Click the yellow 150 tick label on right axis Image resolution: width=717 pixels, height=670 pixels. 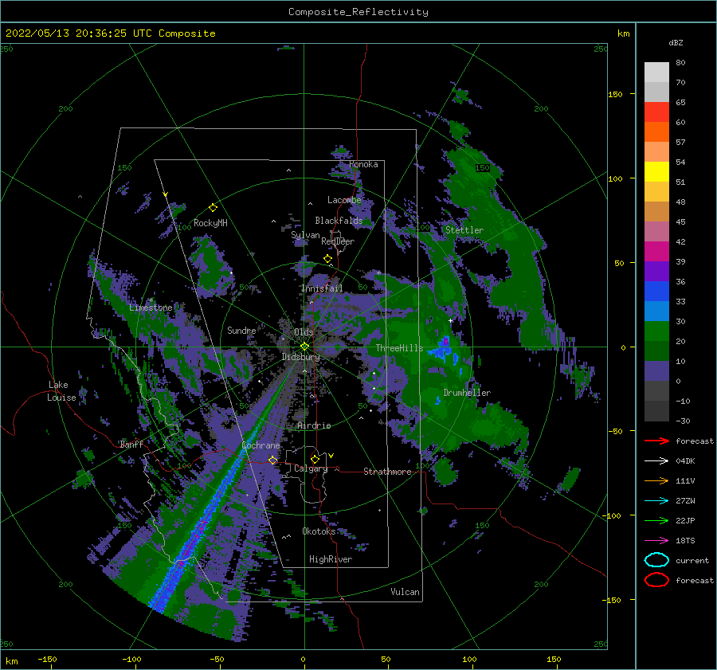[615, 94]
